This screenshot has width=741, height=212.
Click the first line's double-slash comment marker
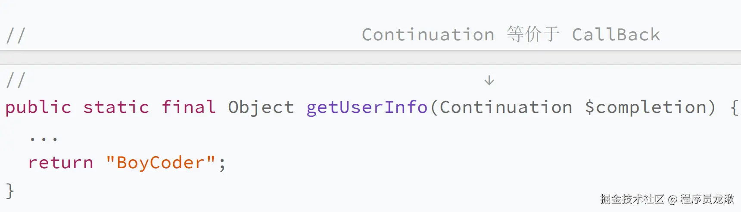click(16, 35)
